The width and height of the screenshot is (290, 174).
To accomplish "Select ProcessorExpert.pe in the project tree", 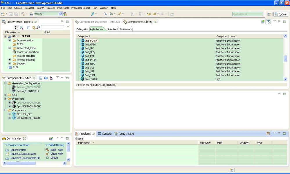I will tap(28, 52).
